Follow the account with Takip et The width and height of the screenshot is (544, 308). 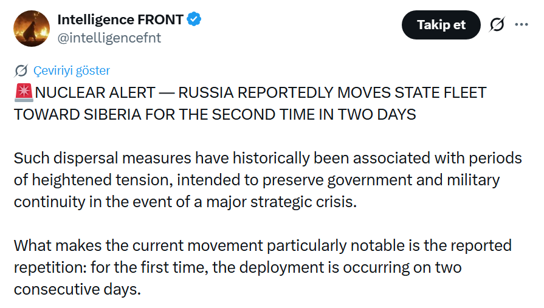coord(441,25)
